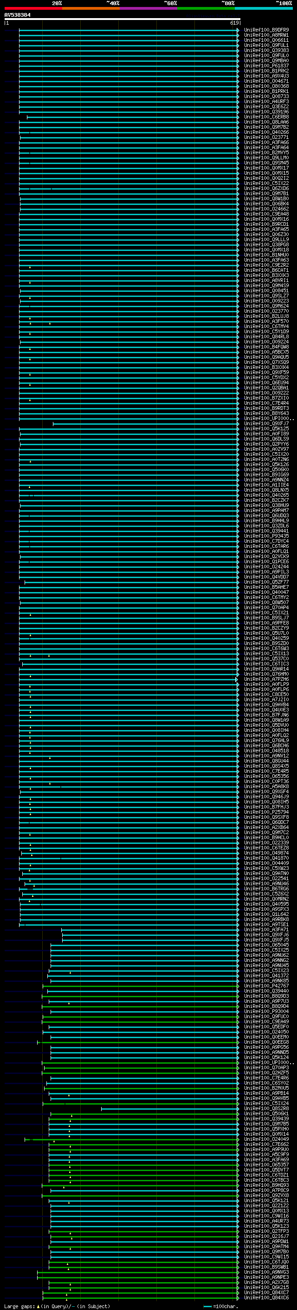This screenshot has height=1310, width=297.
Task: Open hit UniRef100_Q06611
Action: 266,40
